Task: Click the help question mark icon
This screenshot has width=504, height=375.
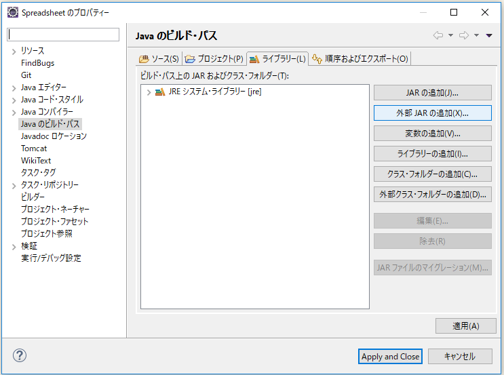Action: click(x=20, y=355)
